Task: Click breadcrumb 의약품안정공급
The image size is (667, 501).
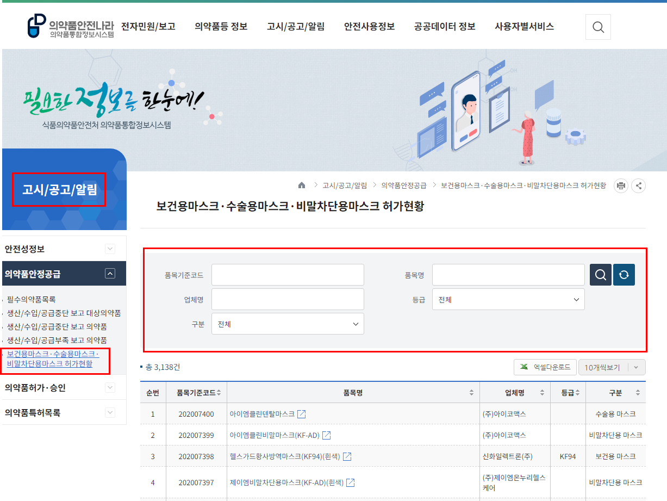Action: click(x=404, y=185)
